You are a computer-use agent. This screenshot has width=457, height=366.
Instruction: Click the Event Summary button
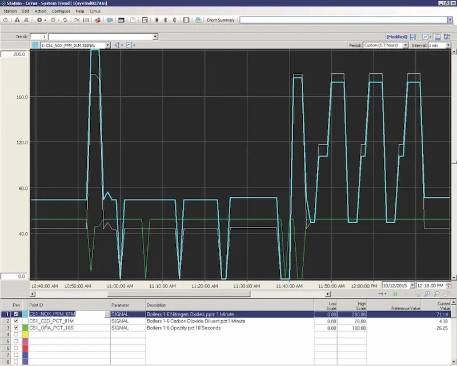220,20
